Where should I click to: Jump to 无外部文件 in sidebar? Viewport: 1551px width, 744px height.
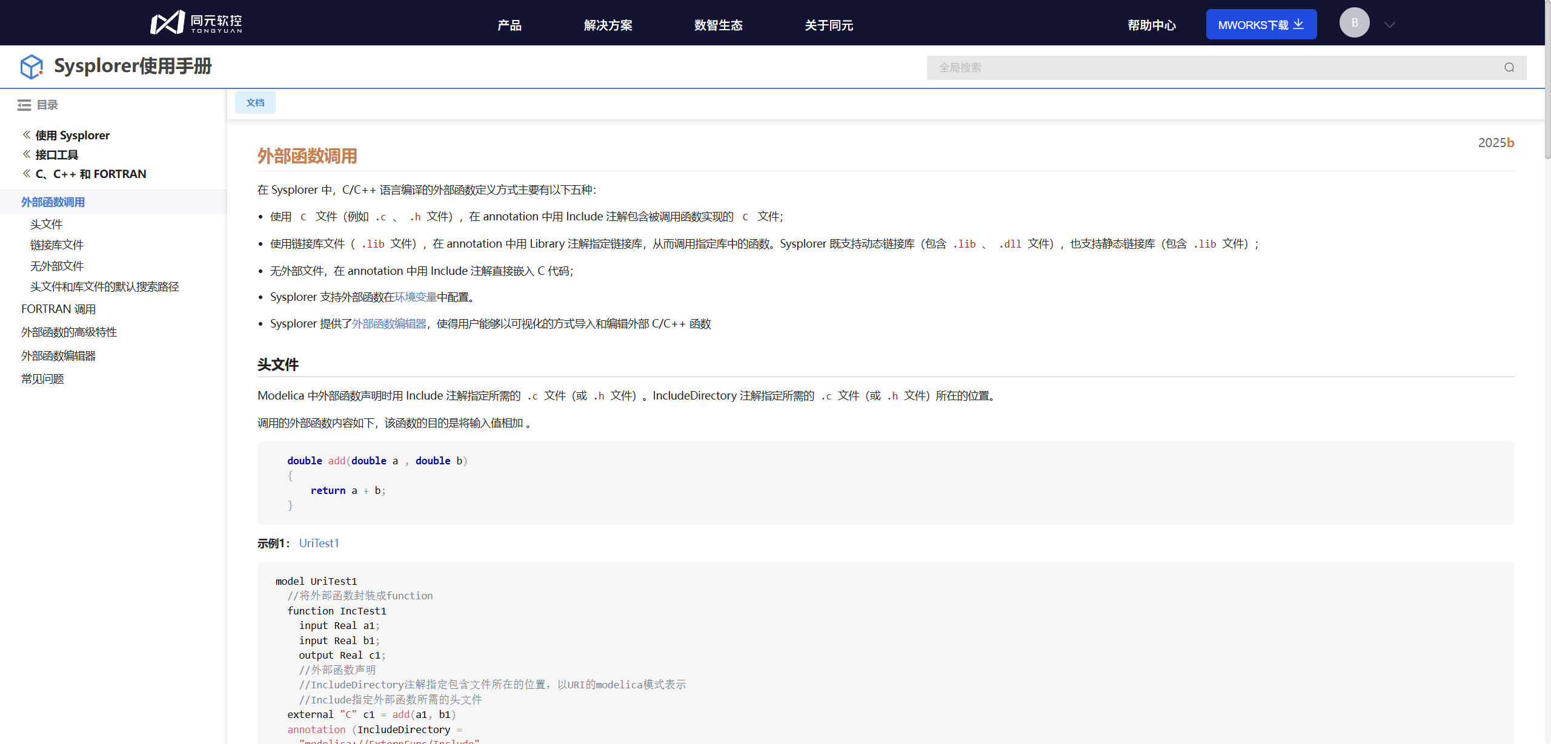pos(57,266)
